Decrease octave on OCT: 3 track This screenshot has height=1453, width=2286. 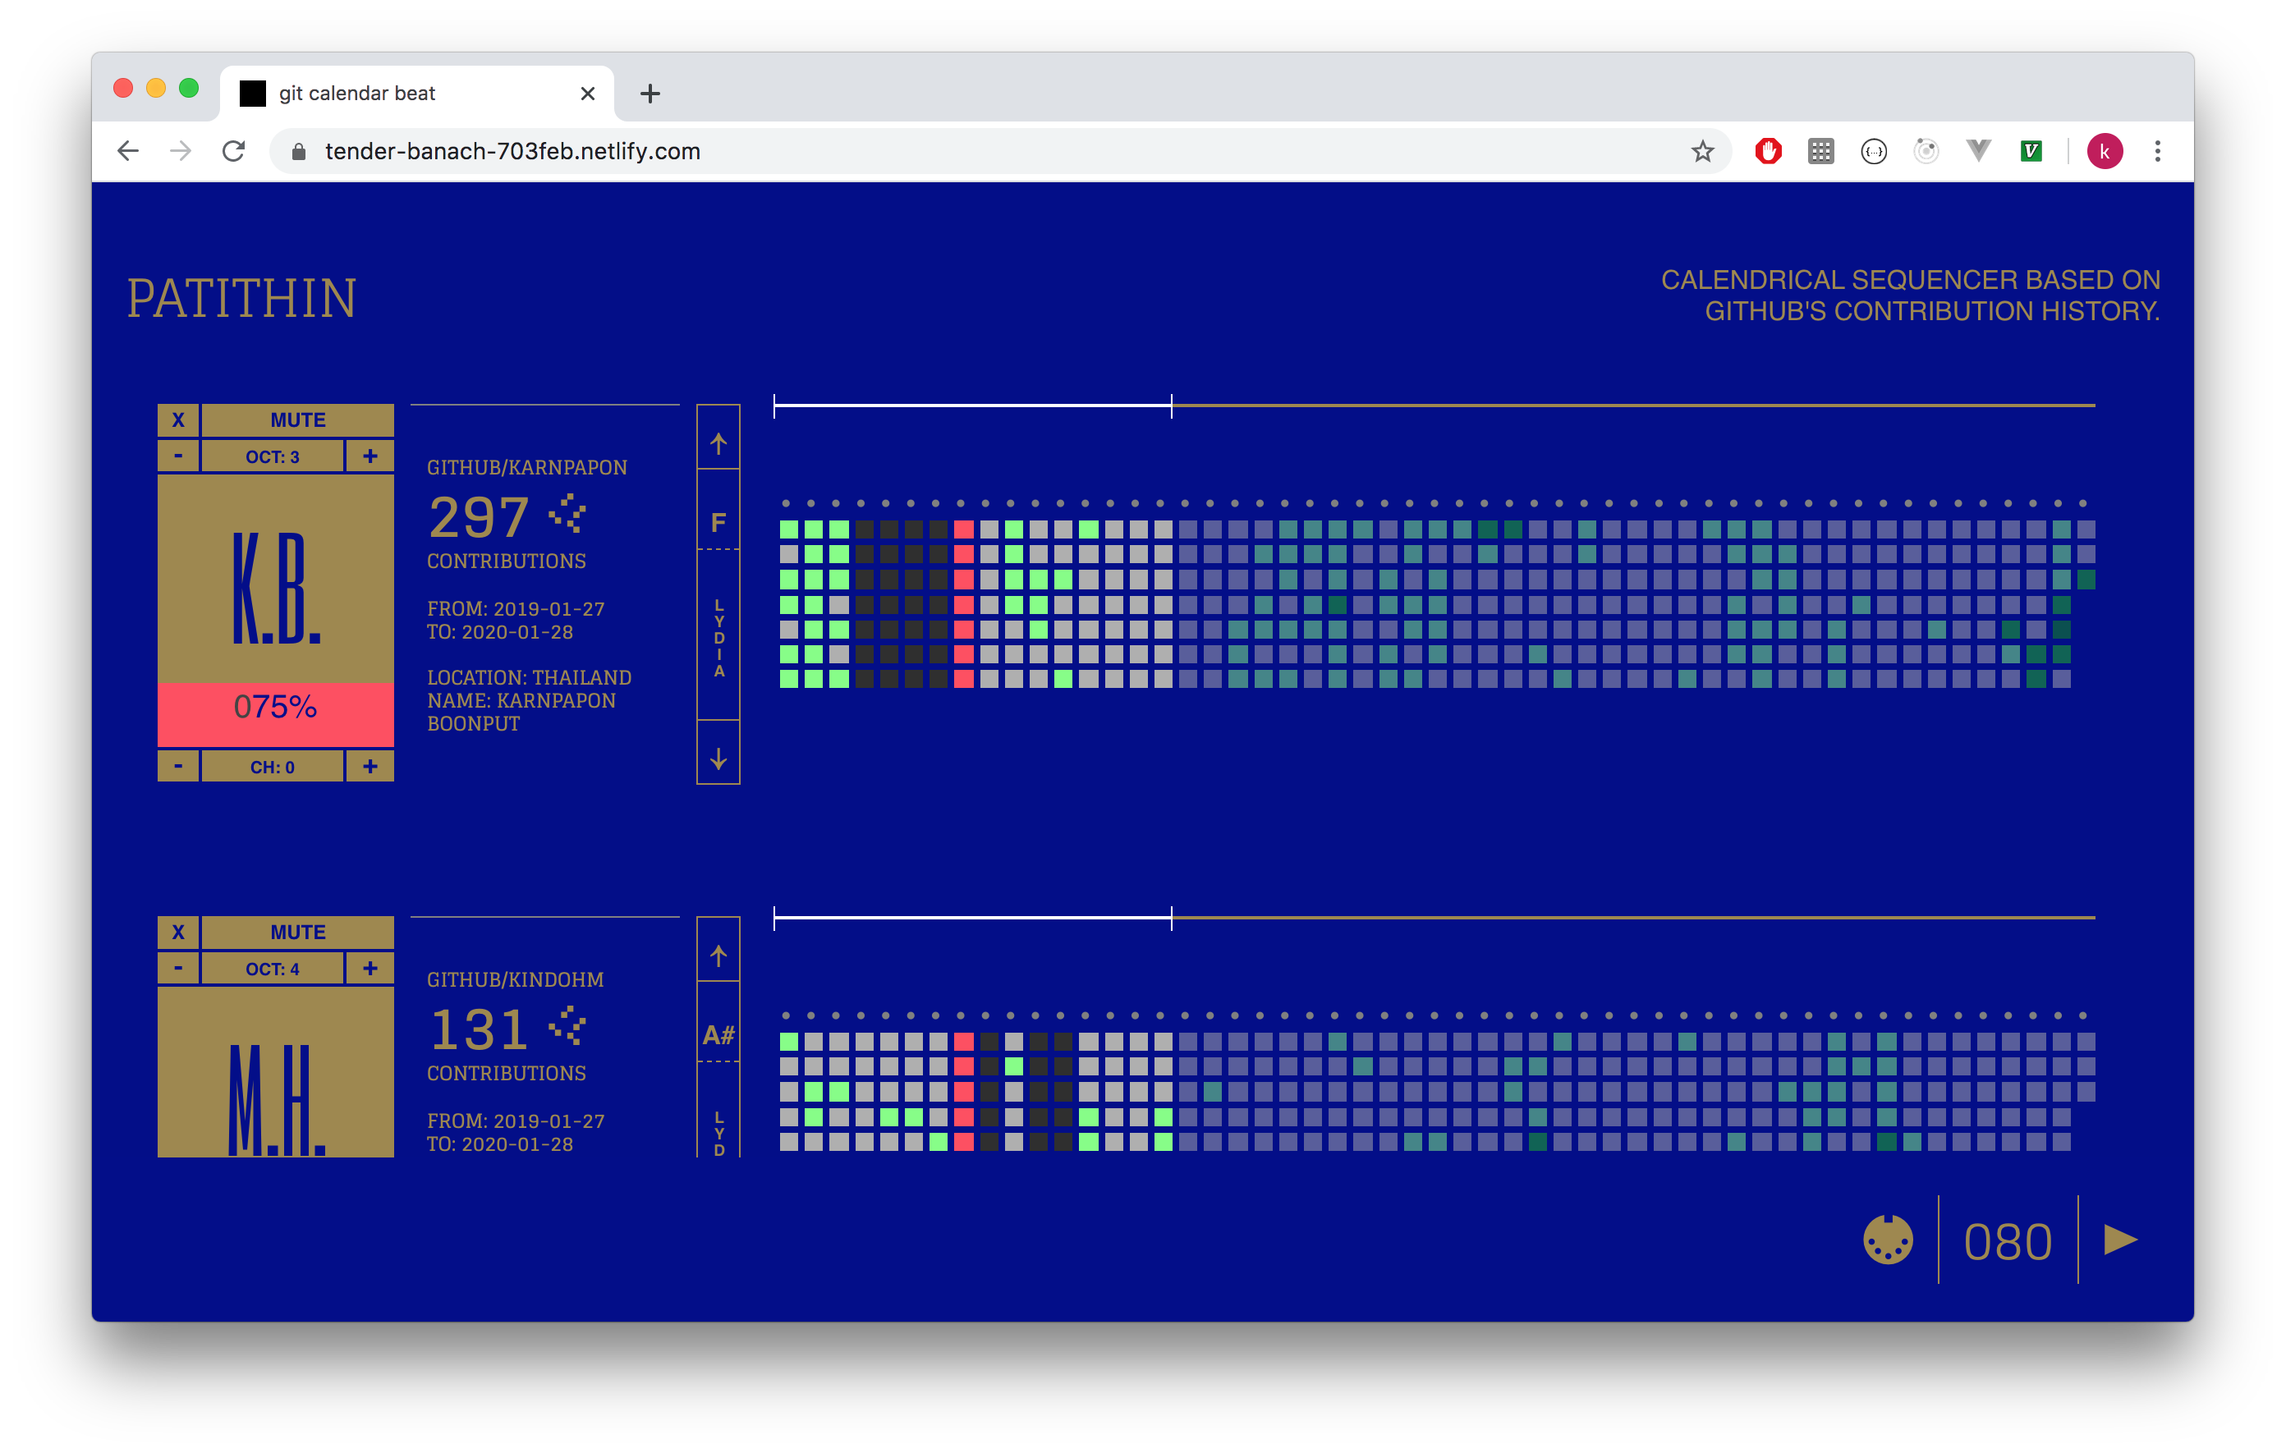tap(177, 456)
